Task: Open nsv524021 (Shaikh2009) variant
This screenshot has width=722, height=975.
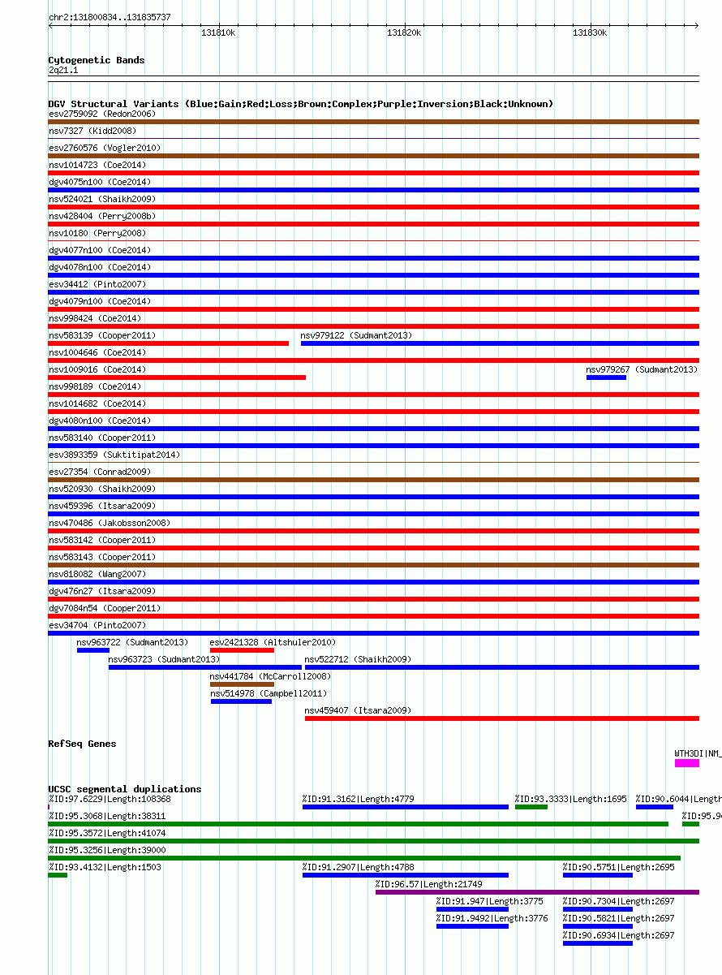Action: 373,207
